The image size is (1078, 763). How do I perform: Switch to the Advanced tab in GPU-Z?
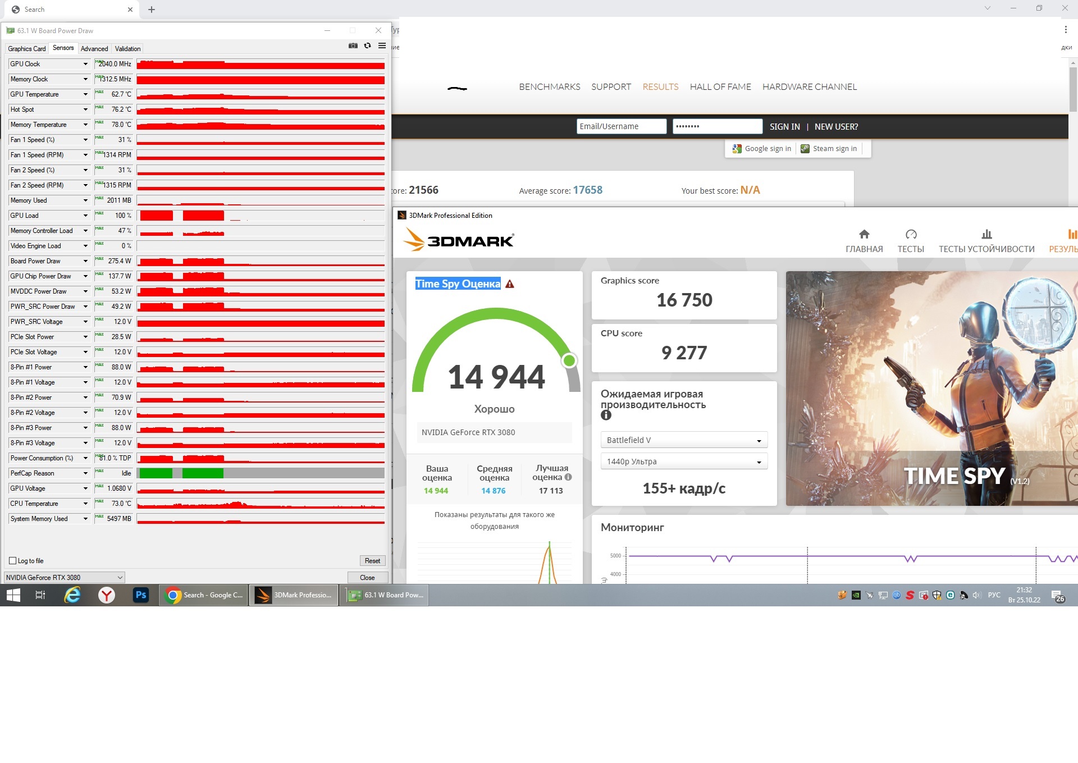click(x=94, y=49)
